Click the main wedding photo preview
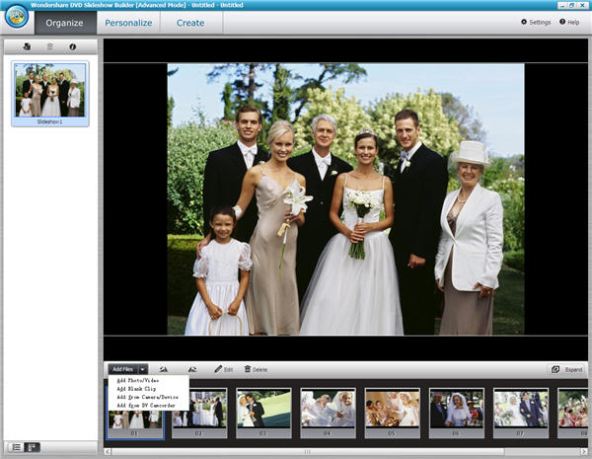Screen dimensions: 592x459 345,199
